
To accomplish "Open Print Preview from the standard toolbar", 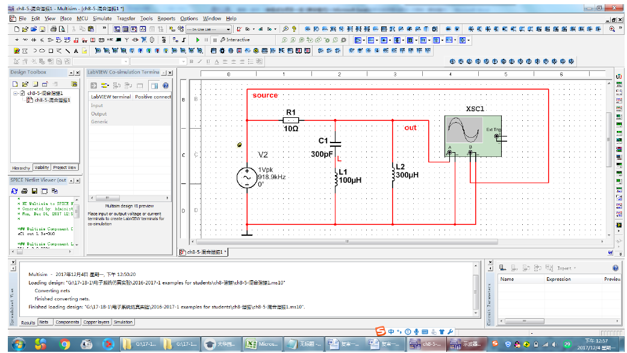I will click(62, 29).
